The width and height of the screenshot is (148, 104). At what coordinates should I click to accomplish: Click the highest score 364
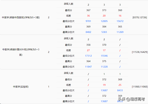coord(88,61)
